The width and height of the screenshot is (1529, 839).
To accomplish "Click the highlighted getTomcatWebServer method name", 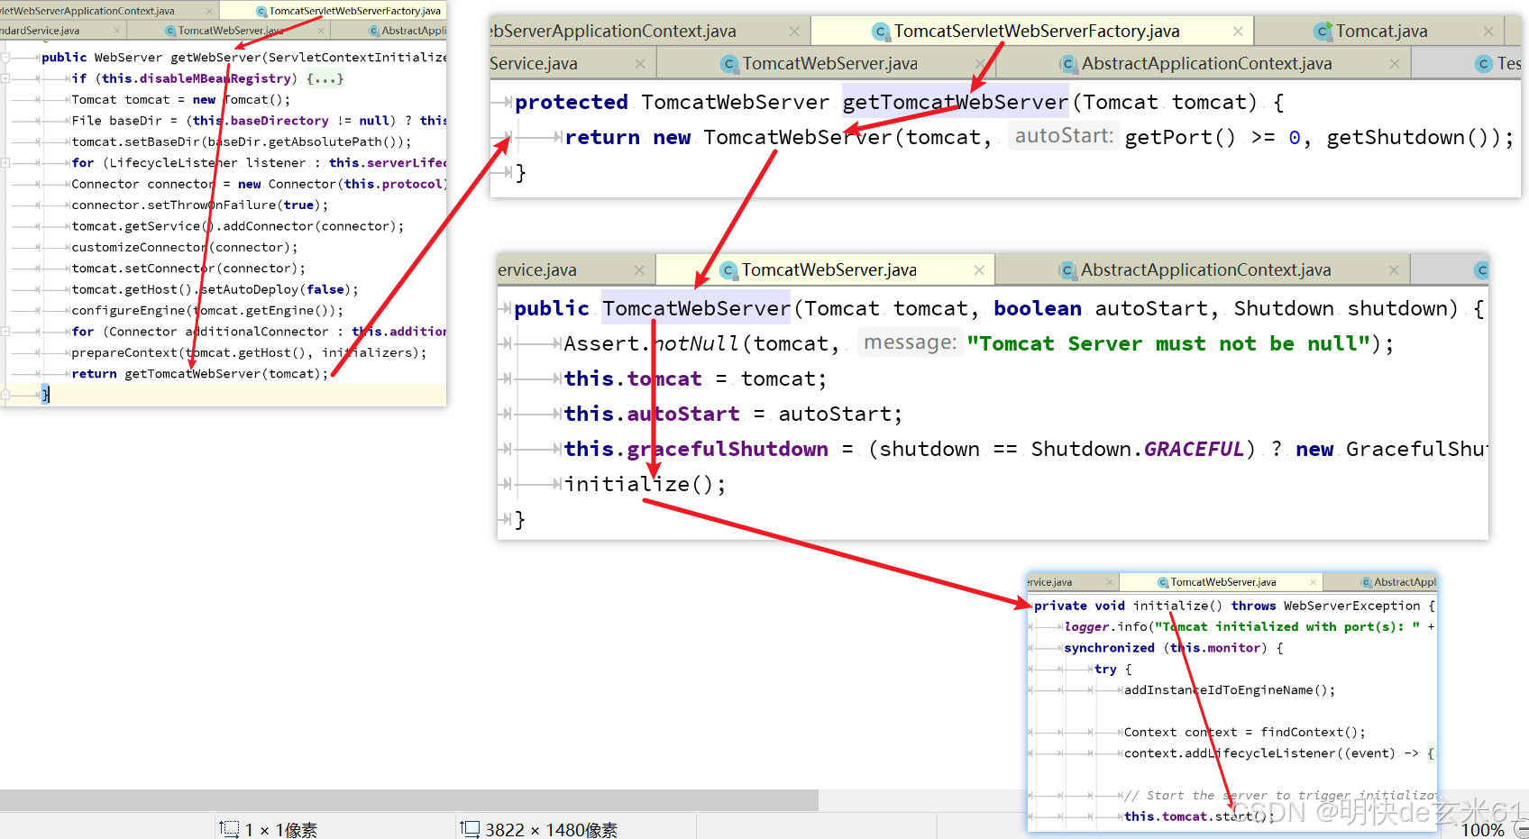I will [x=956, y=103].
